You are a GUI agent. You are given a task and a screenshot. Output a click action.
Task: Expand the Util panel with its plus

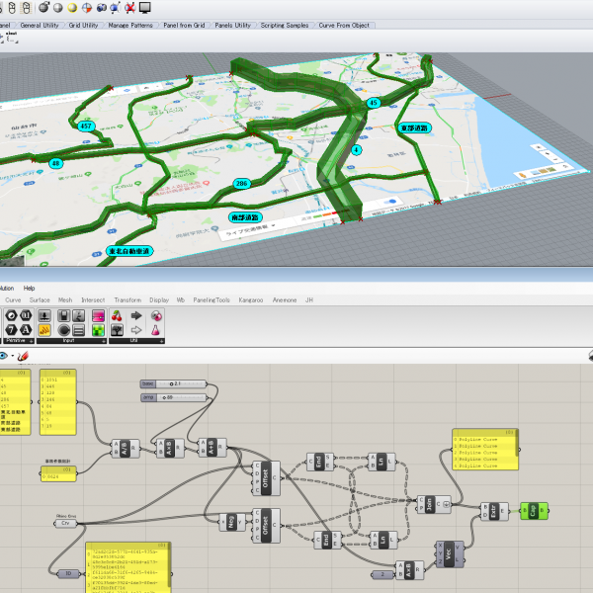(162, 341)
